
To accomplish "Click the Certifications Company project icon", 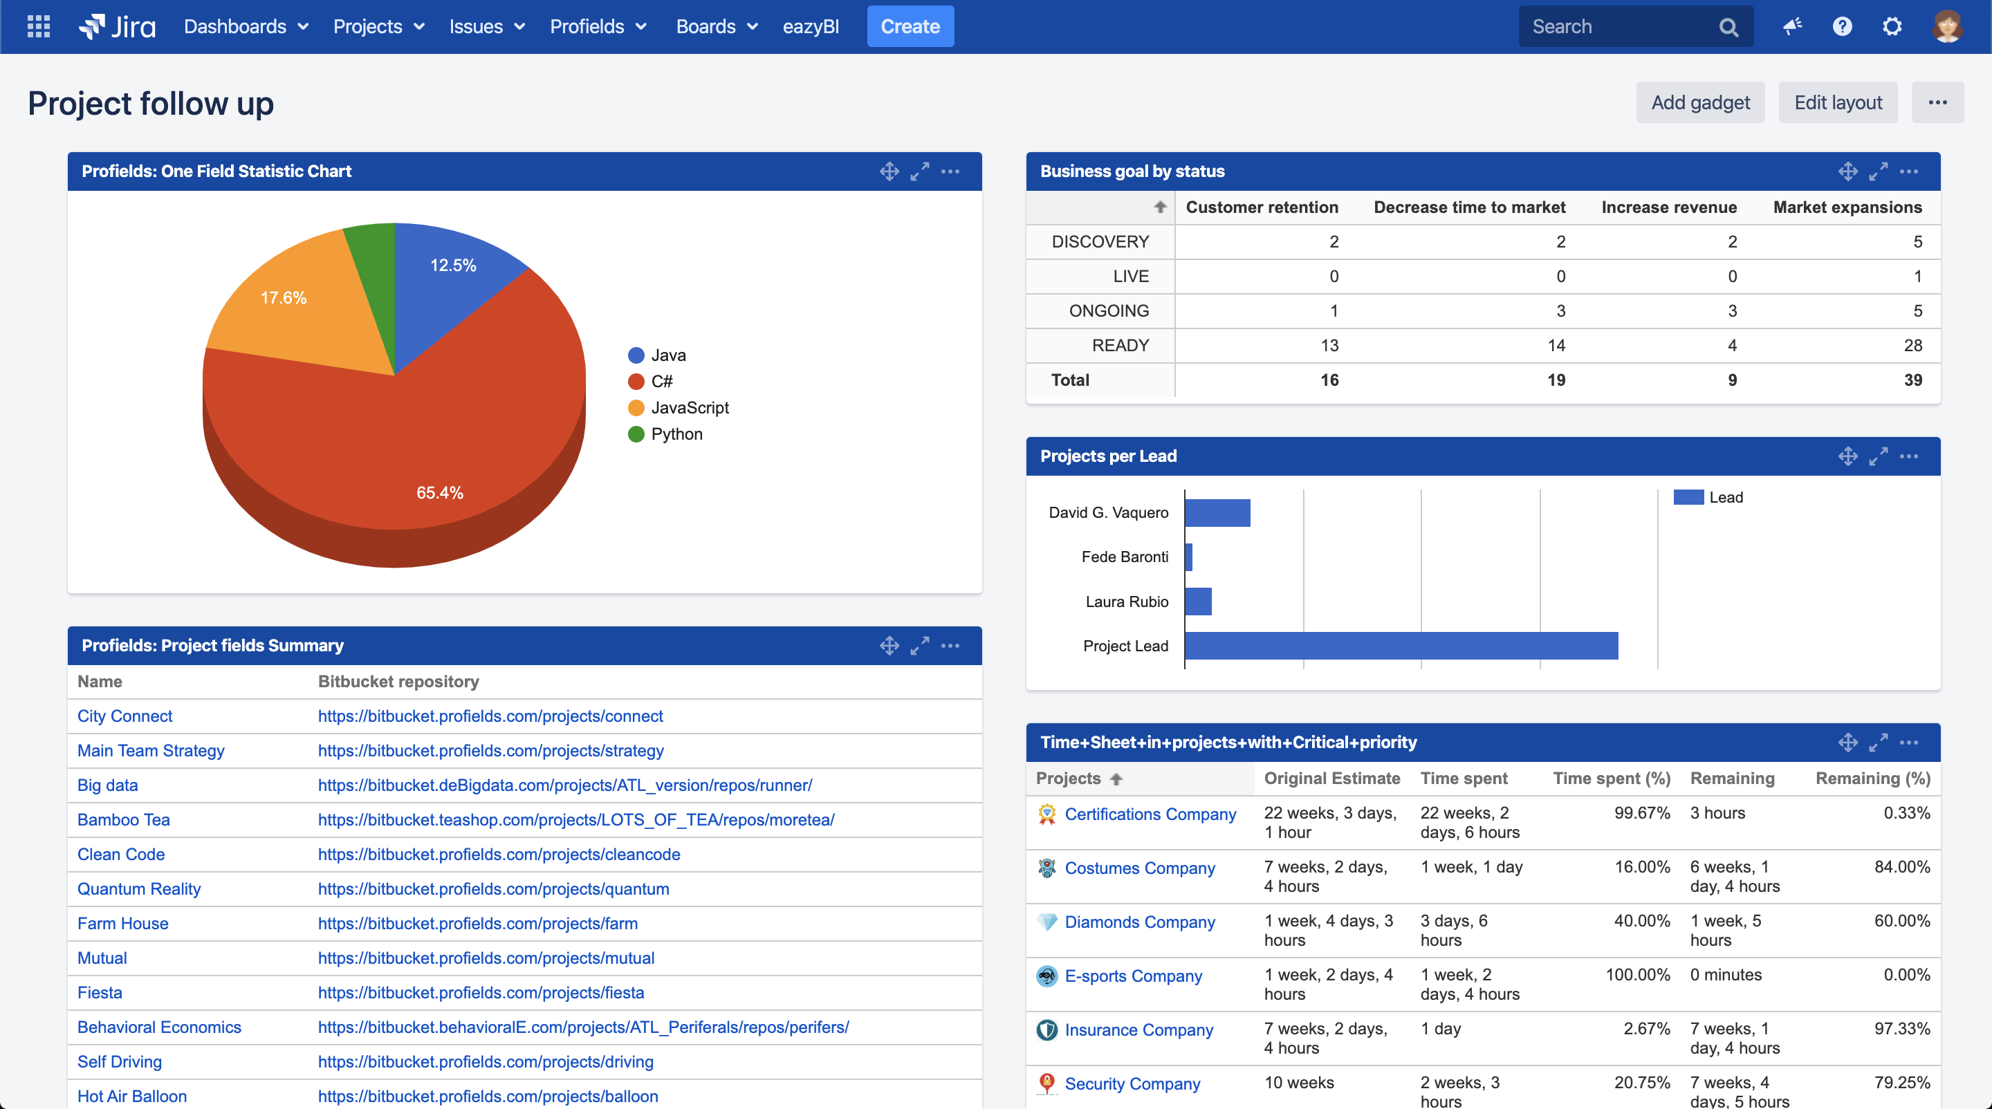I will coord(1047,814).
